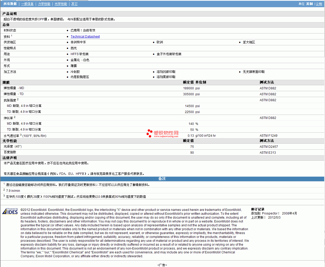Image resolution: width=325 pixels, height=267 pixels.
Task: Click the 欧洲 region entry
Action: tap(160, 42)
